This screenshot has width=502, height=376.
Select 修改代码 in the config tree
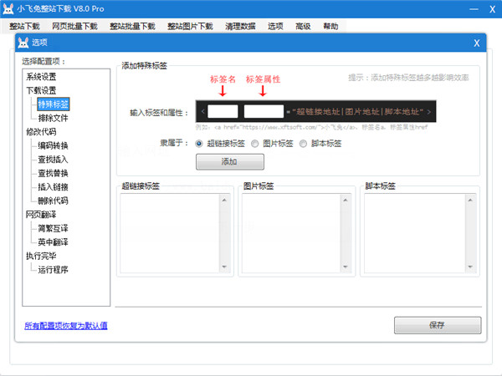click(x=41, y=132)
